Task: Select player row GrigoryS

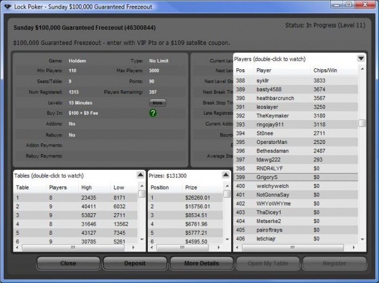Action: pos(296,177)
